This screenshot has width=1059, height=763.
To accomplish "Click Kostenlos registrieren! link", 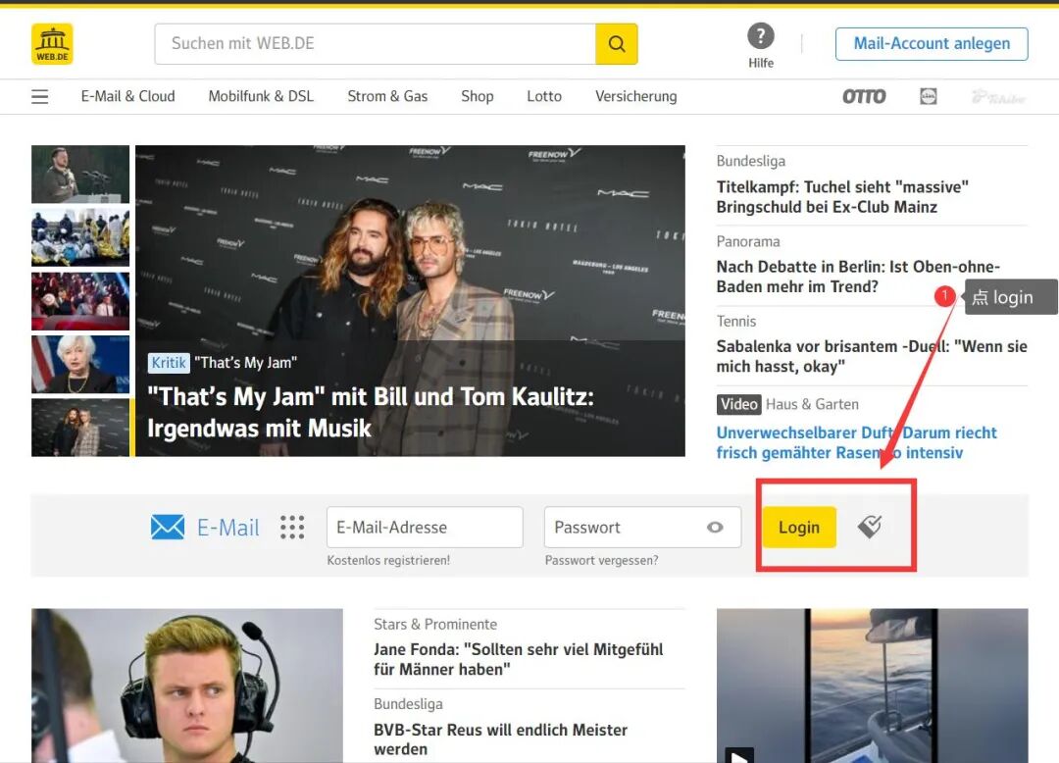I will pyautogui.click(x=388, y=560).
